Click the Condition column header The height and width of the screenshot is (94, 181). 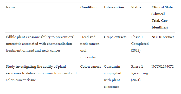click(x=88, y=7)
